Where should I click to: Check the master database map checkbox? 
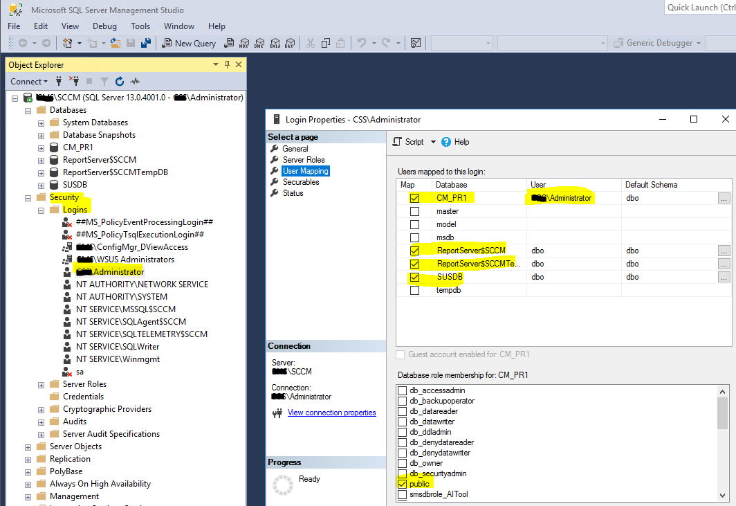[x=414, y=211]
